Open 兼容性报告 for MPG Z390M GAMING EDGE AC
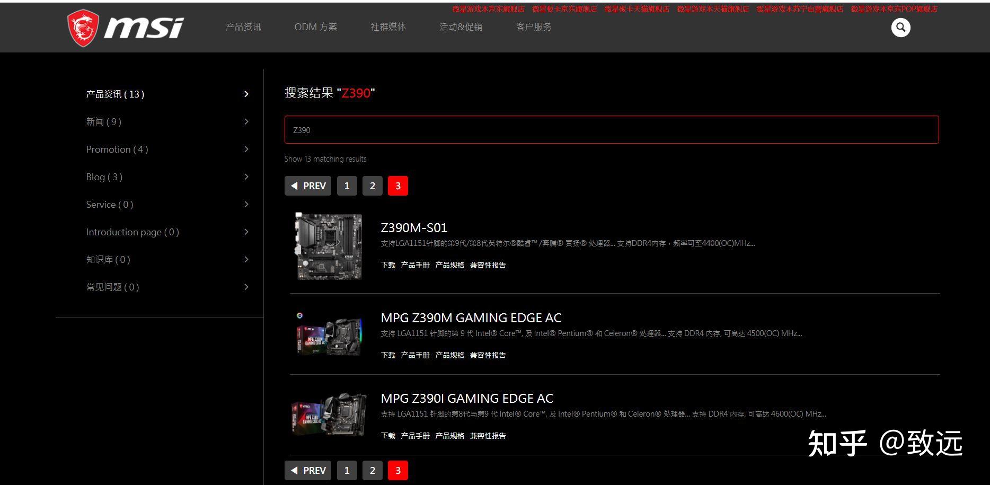 tap(488, 355)
